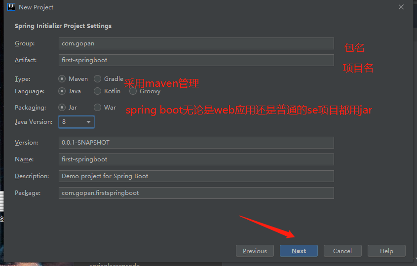
Task: Go back with the Previous button
Action: (x=255, y=251)
